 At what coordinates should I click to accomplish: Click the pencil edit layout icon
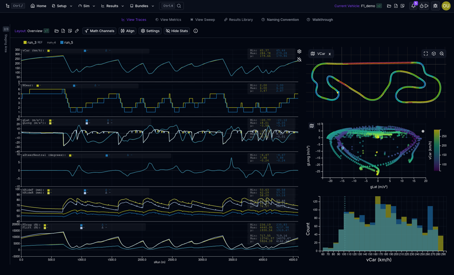tap(77, 31)
